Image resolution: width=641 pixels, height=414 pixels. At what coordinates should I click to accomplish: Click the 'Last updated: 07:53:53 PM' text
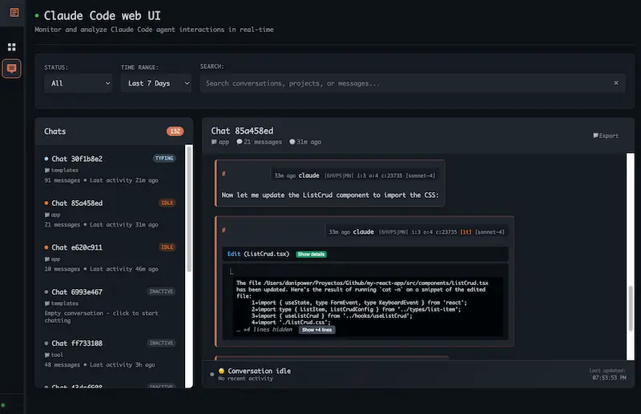(607, 374)
